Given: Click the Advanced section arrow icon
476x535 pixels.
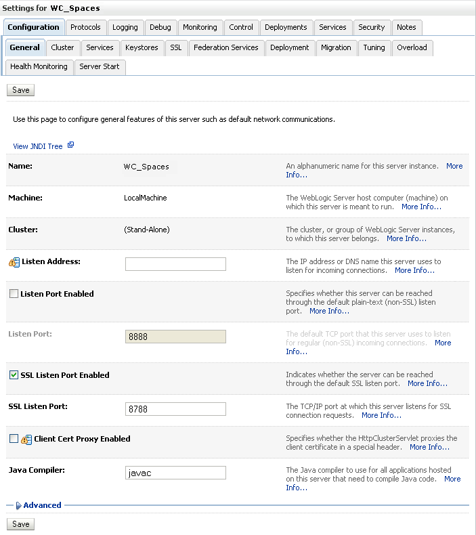Looking at the screenshot, I should 18,505.
